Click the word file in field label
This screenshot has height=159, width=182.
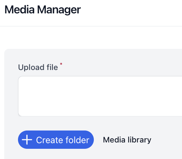[52, 67]
